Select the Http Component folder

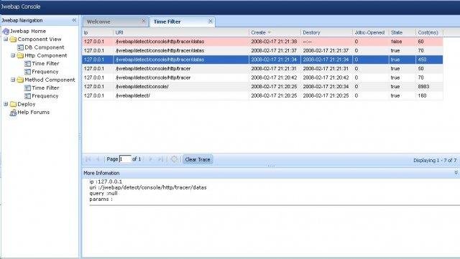pos(46,56)
